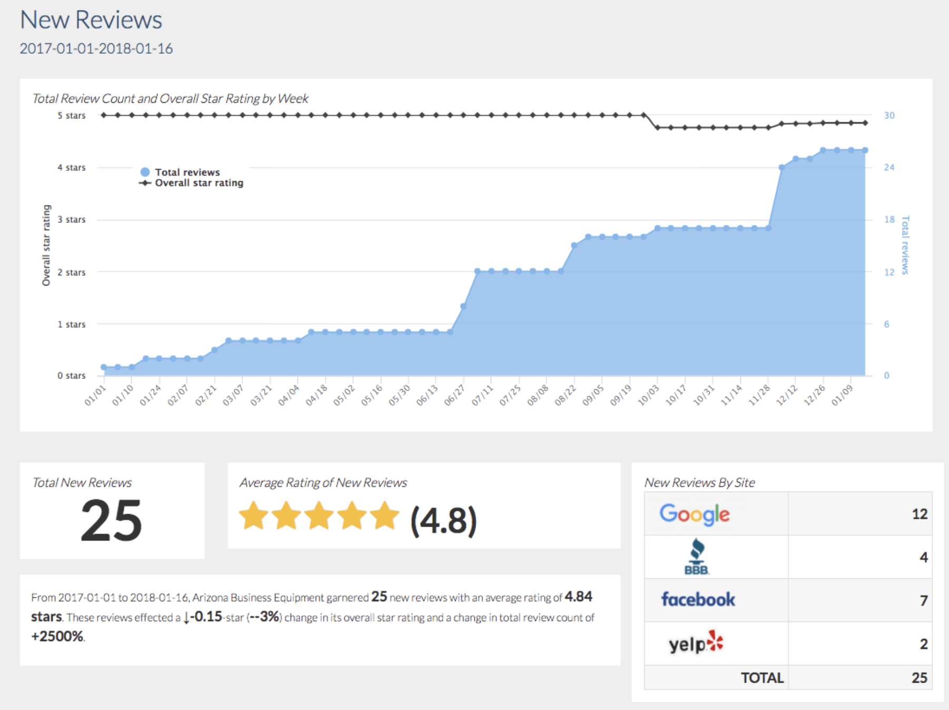The image size is (949, 710).
Task: Click the fifth gold rating star
Action: tap(385, 516)
